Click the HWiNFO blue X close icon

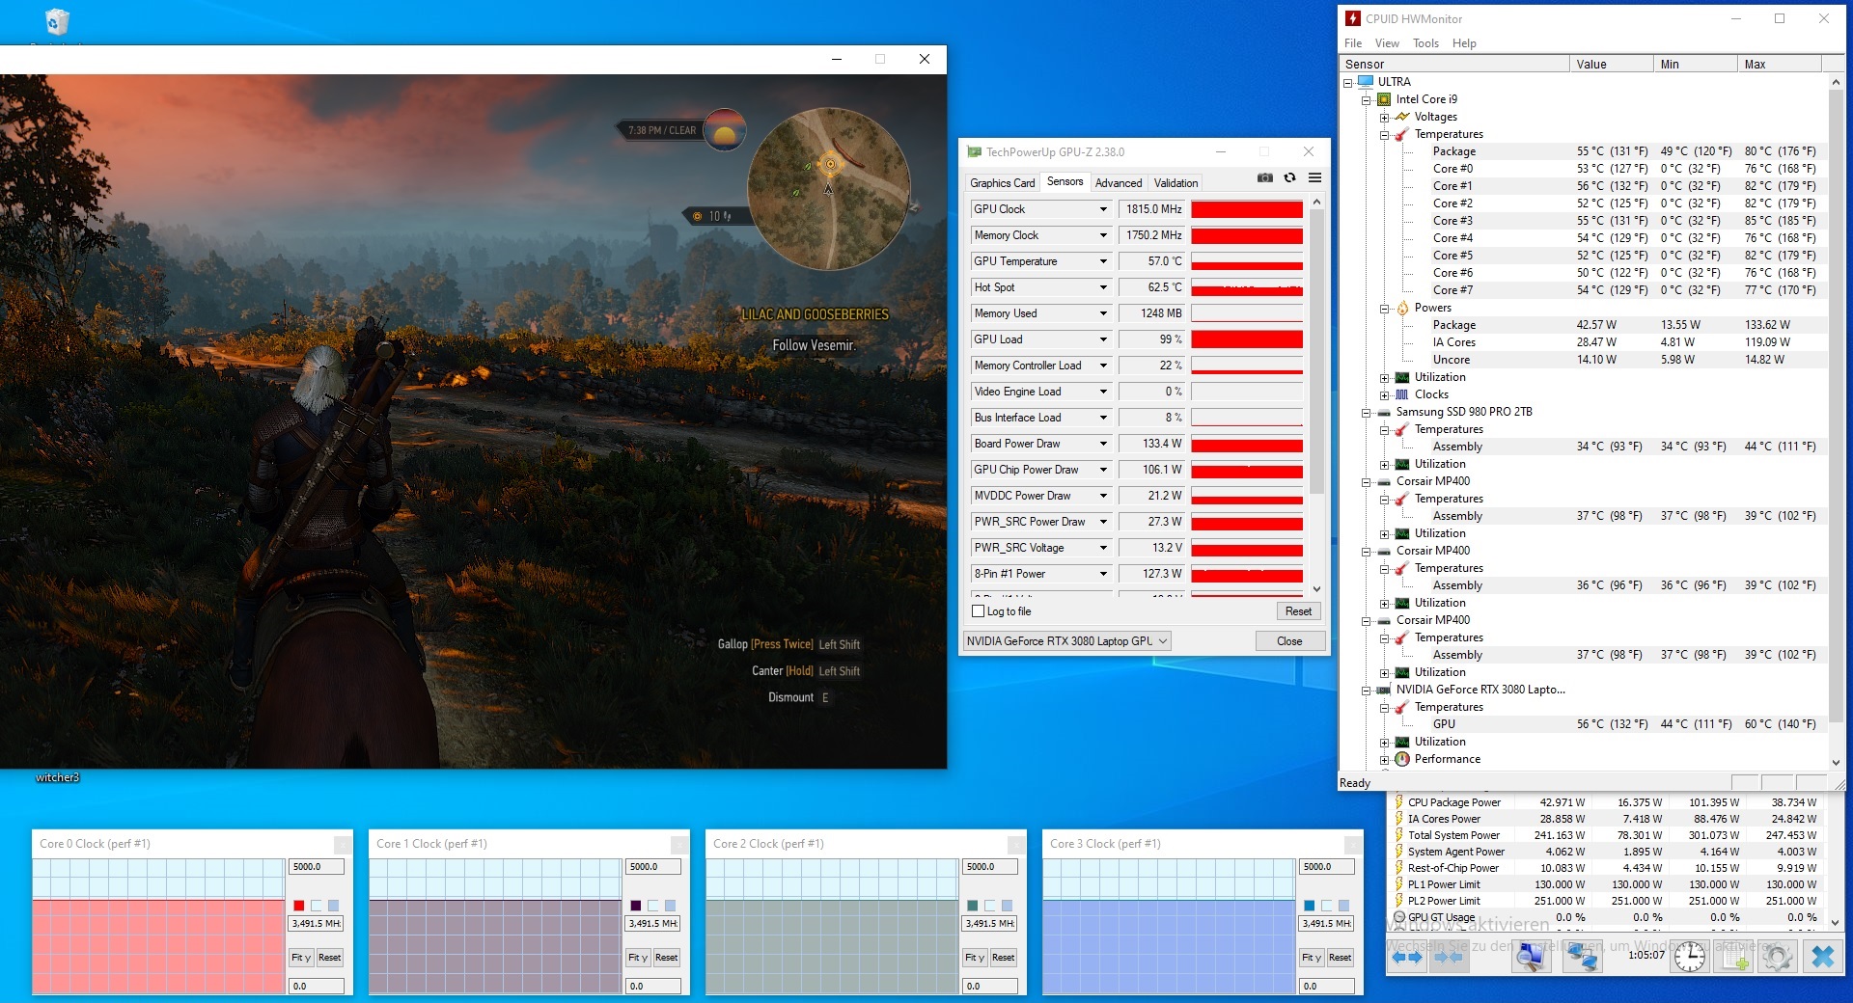pos(1822,956)
